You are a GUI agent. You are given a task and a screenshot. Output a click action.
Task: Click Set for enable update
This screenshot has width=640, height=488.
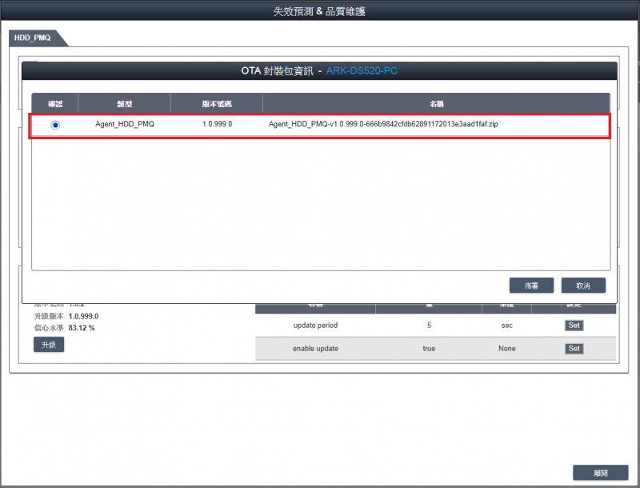(574, 349)
